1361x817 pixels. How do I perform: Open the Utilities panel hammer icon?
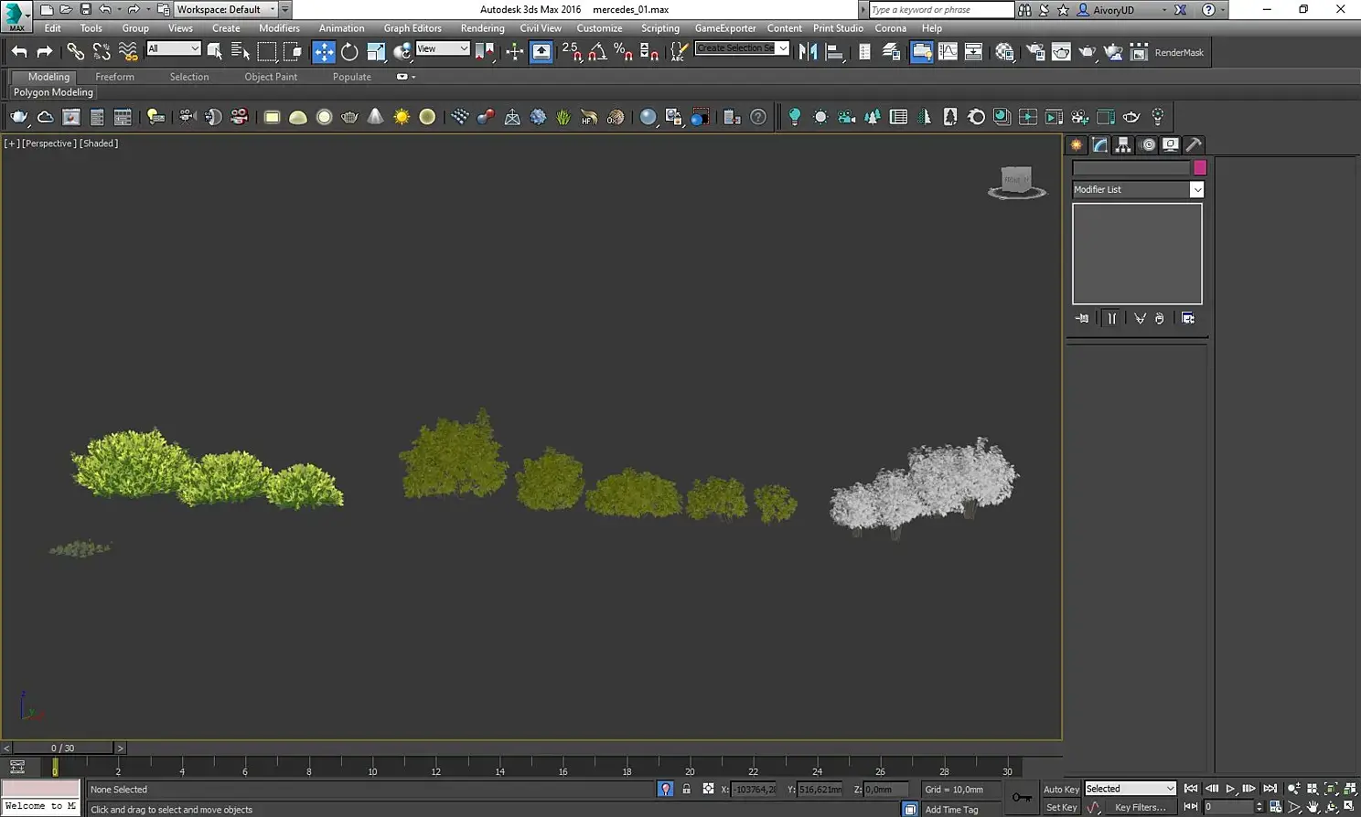point(1194,145)
